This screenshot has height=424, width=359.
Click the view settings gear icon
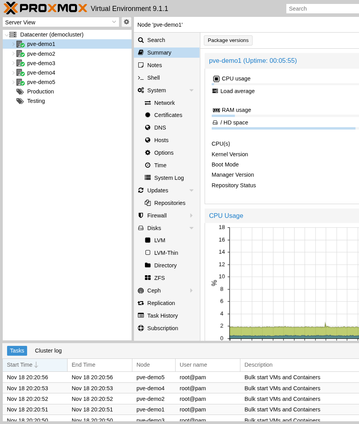coord(126,22)
